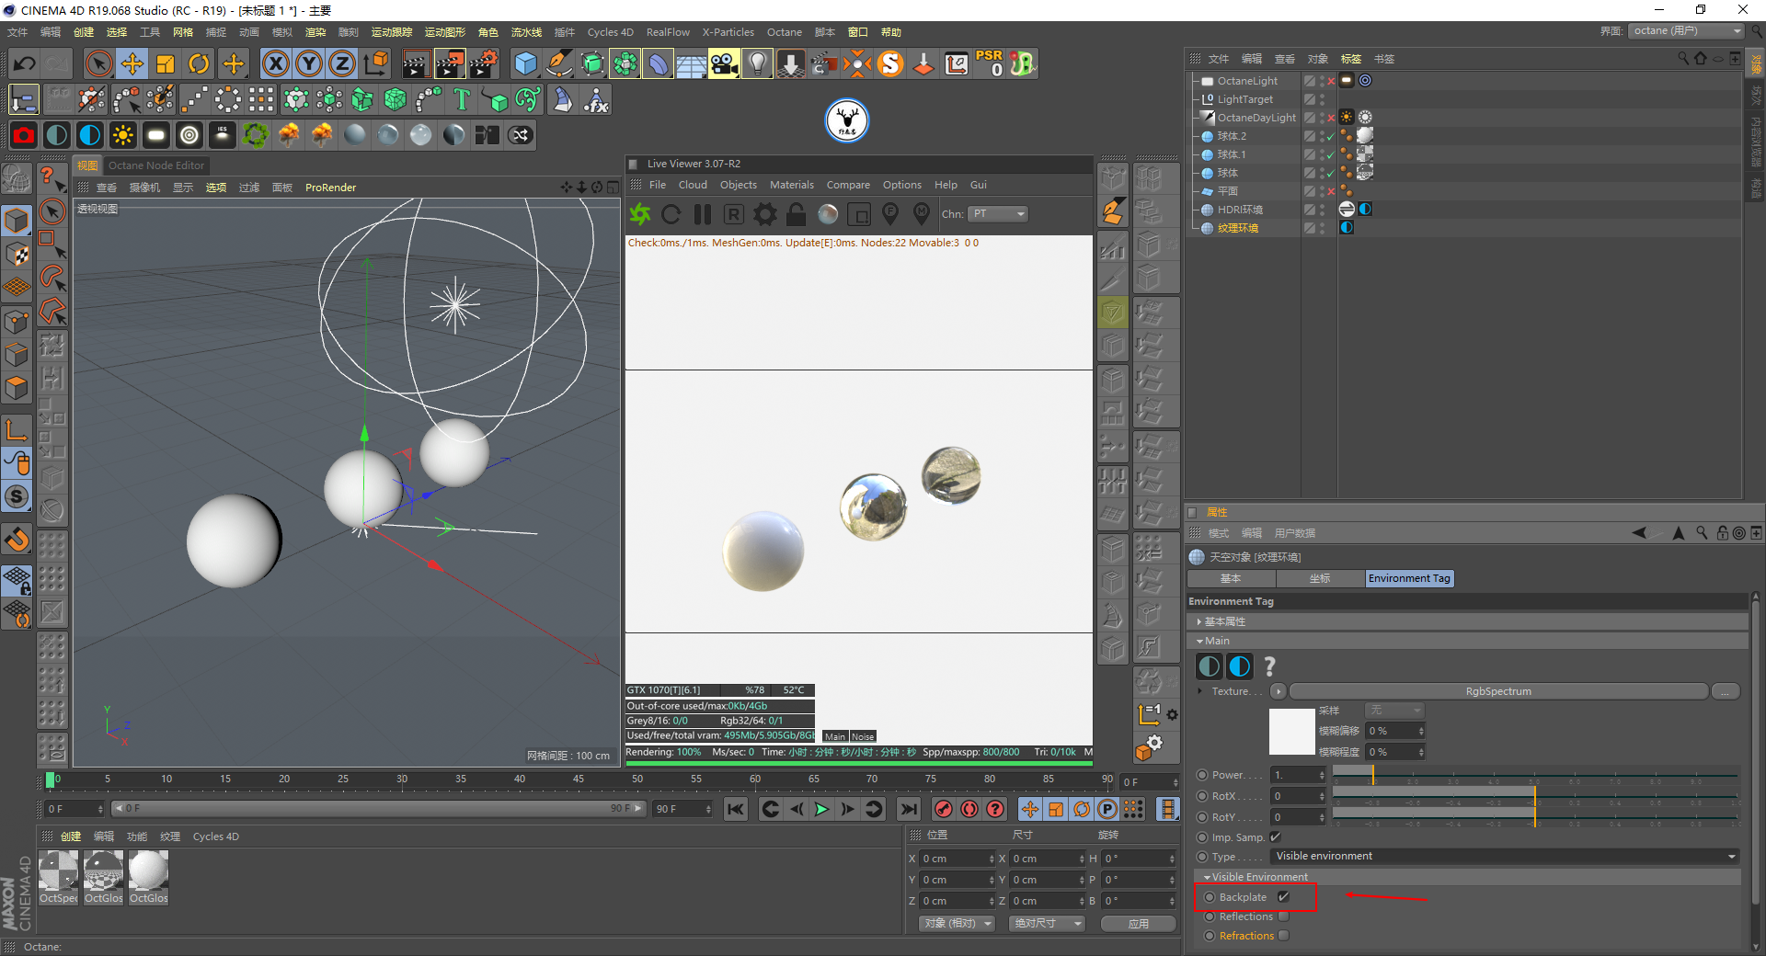Click the MoGraph text T icon
This screenshot has width=1766, height=956.
point(462,99)
